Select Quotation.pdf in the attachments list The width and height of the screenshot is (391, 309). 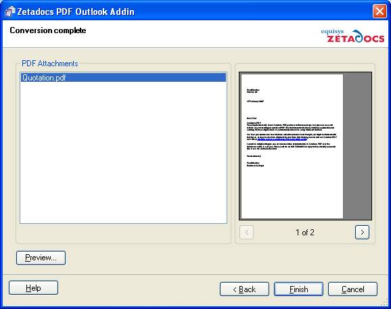coord(123,78)
